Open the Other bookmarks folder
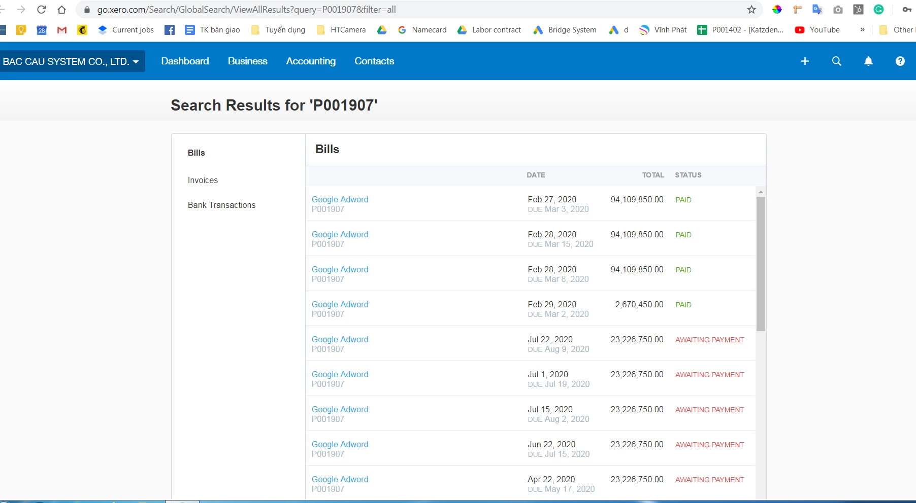 (x=896, y=30)
